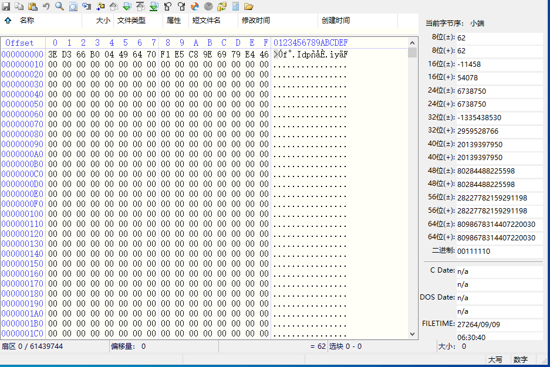This screenshot has width=550, height=367.
Task: Click the Offset column header
Action: coord(19,43)
